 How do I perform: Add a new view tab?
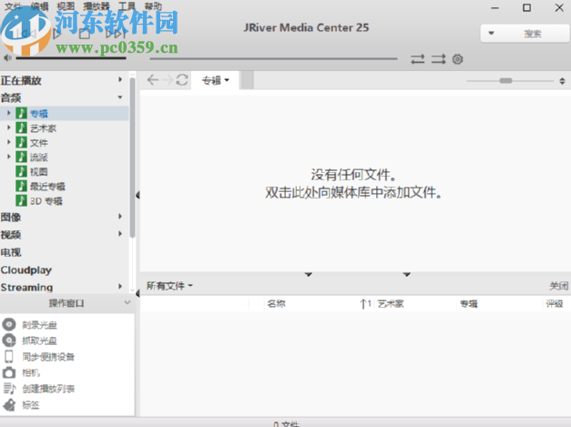point(248,80)
